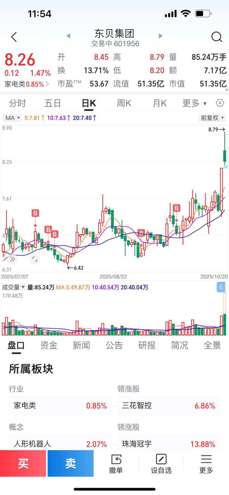Tap the latest green candle near 8.79
This screenshot has height=495, width=229.
pyautogui.click(x=225, y=149)
